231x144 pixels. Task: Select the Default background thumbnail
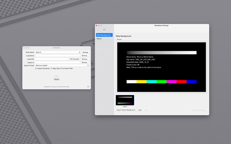[x=125, y=100]
